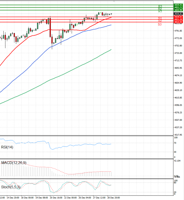This screenshot has width=184, height=200.
Task: Click the 4596.05 price axis value
Action: click(178, 105)
